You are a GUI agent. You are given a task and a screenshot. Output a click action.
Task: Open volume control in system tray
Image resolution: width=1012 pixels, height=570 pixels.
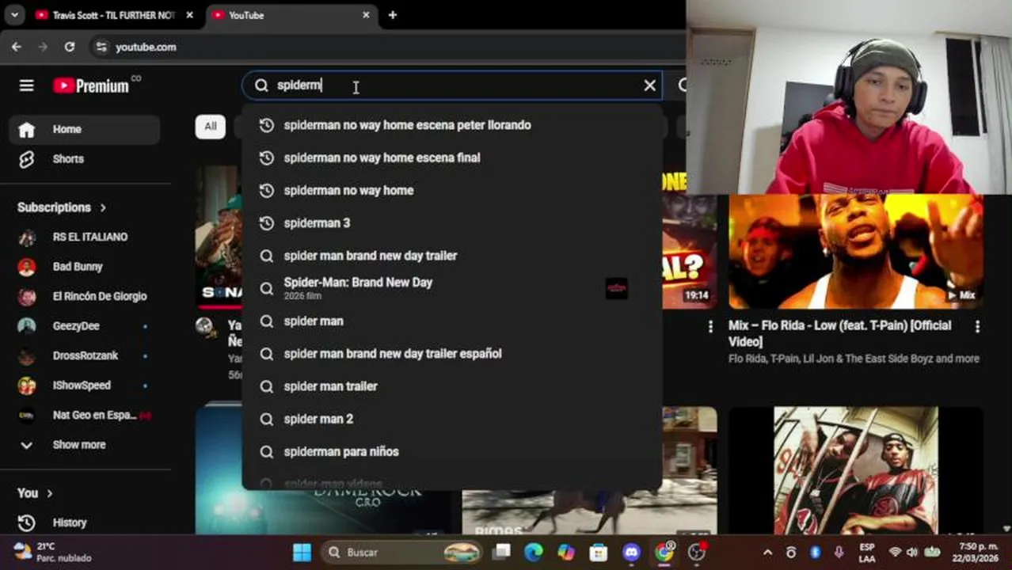pyautogui.click(x=912, y=552)
